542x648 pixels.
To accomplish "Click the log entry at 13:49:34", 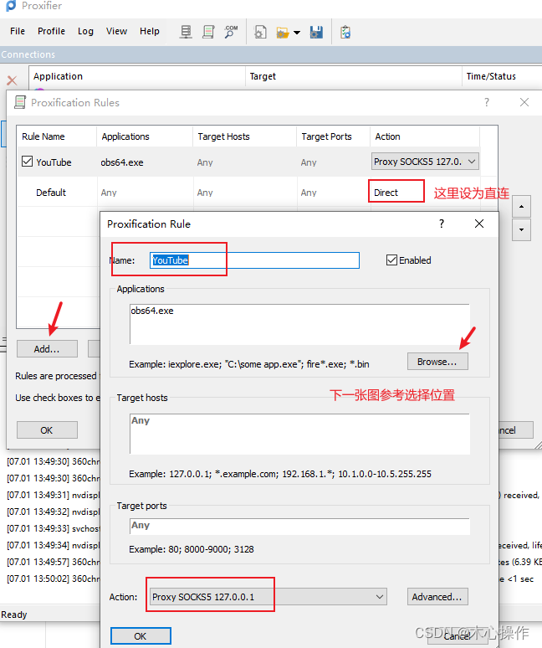I will pos(54,545).
